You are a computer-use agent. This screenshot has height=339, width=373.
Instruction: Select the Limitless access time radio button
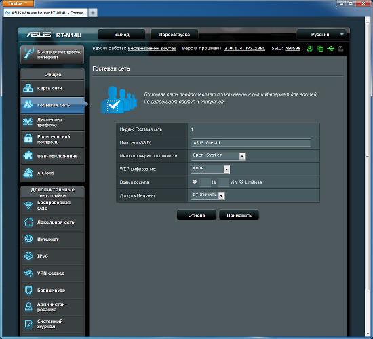(241, 182)
